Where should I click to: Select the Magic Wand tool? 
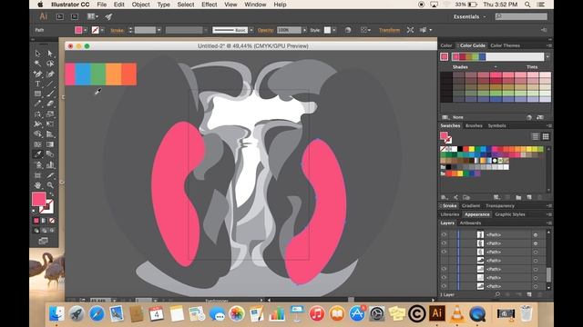point(37,64)
